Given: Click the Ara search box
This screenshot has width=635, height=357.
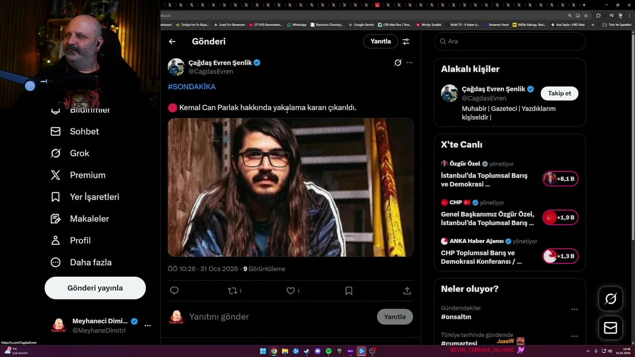Looking at the screenshot, I should pyautogui.click(x=509, y=42).
